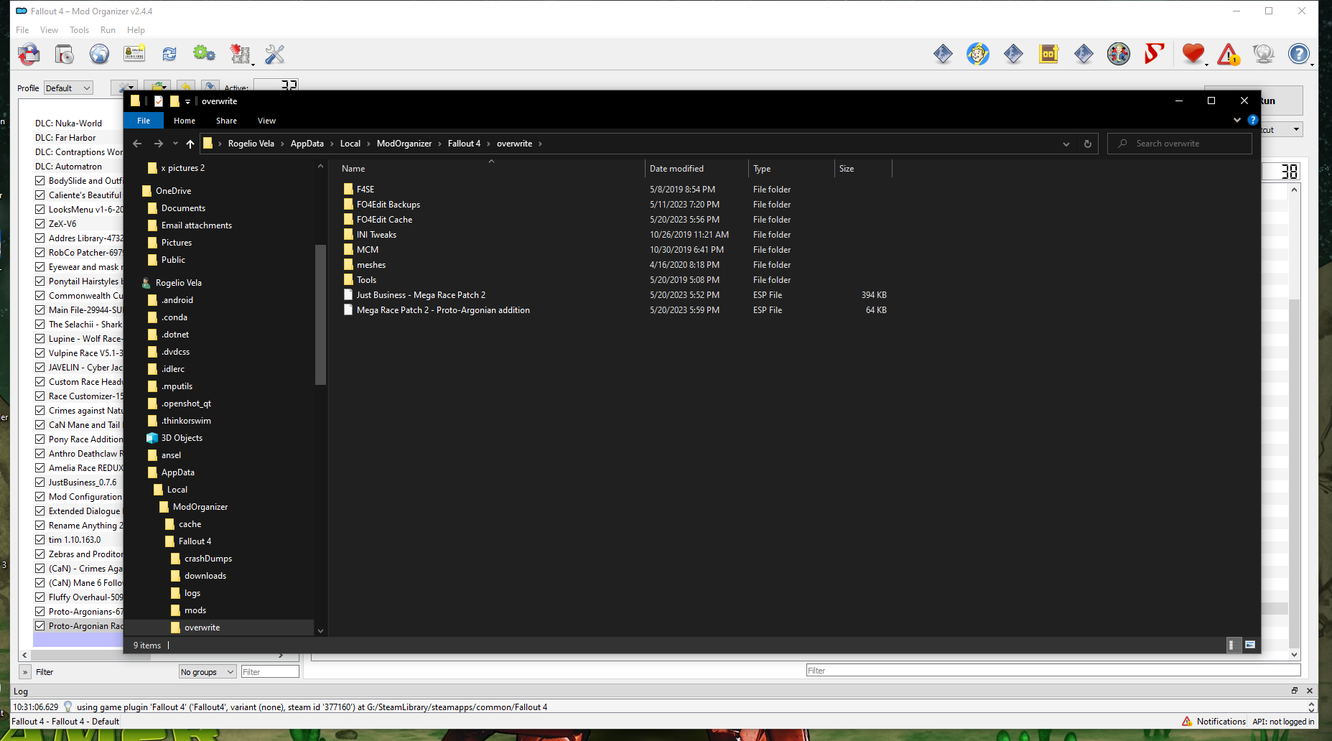Screen dimensions: 1332x741
Task: Launch the yellow square shortcut icon
Action: [1048, 54]
